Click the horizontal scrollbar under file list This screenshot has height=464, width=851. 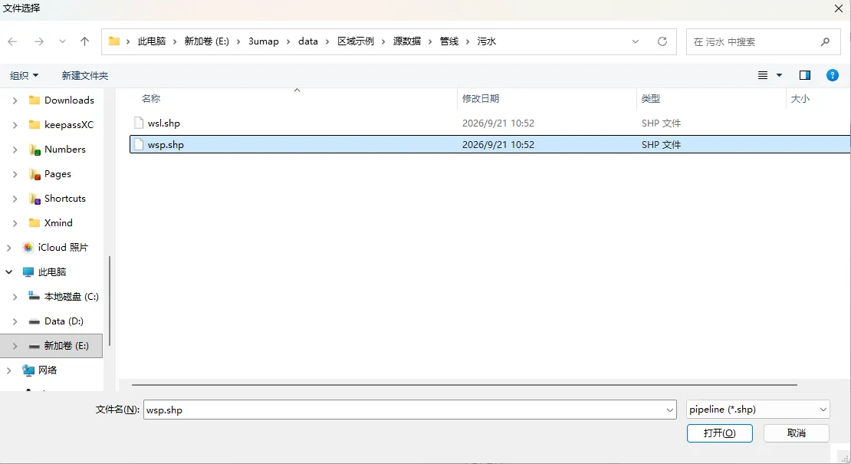[464, 385]
